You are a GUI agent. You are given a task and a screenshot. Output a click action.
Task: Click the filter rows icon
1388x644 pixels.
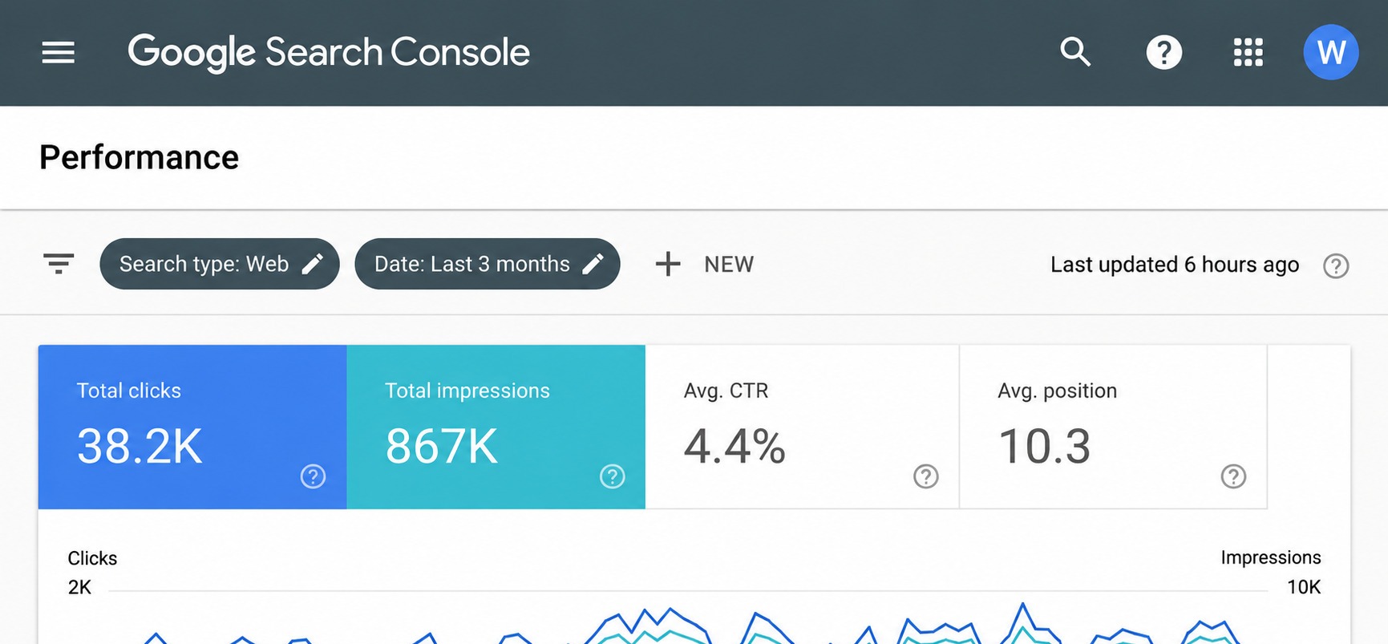point(59,264)
